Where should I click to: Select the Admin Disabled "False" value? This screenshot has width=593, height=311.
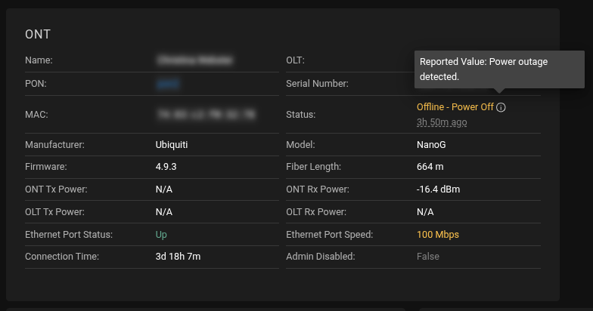coord(427,257)
